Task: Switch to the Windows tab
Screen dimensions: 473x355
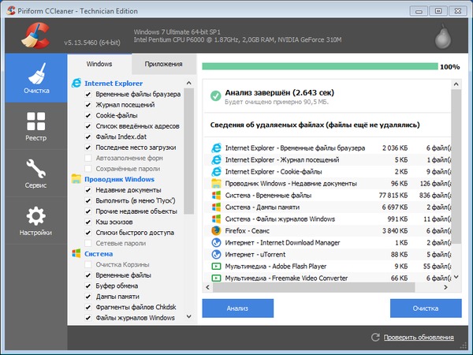Action: point(99,63)
